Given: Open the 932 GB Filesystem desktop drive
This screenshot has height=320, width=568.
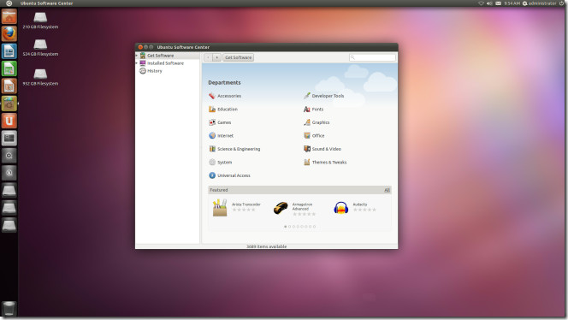Looking at the screenshot, I should [x=40, y=78].
